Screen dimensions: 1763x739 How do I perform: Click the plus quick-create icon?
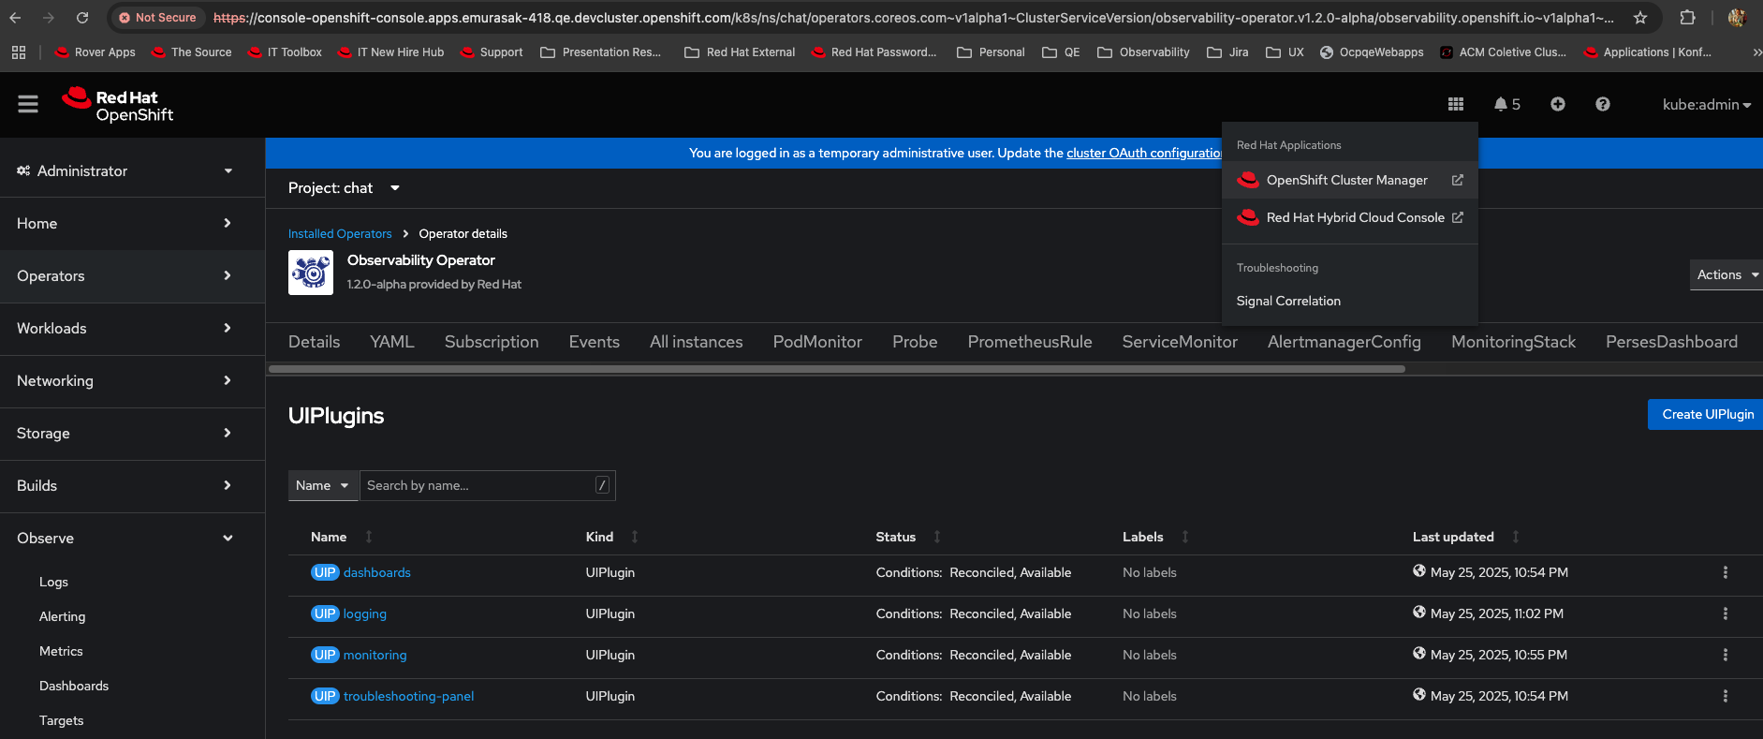point(1557,104)
